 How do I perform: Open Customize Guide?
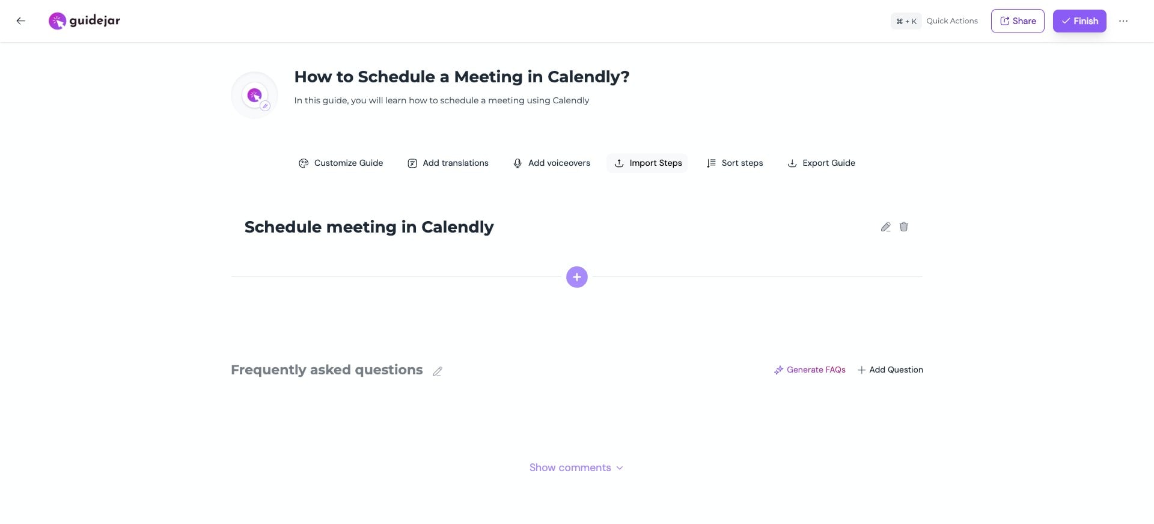(341, 163)
